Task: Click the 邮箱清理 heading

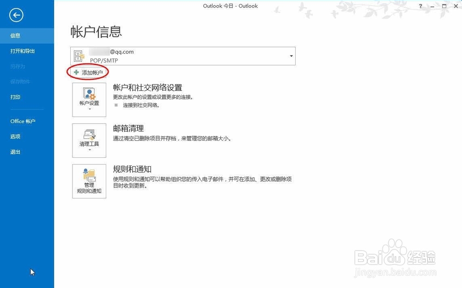Action: pyautogui.click(x=128, y=128)
